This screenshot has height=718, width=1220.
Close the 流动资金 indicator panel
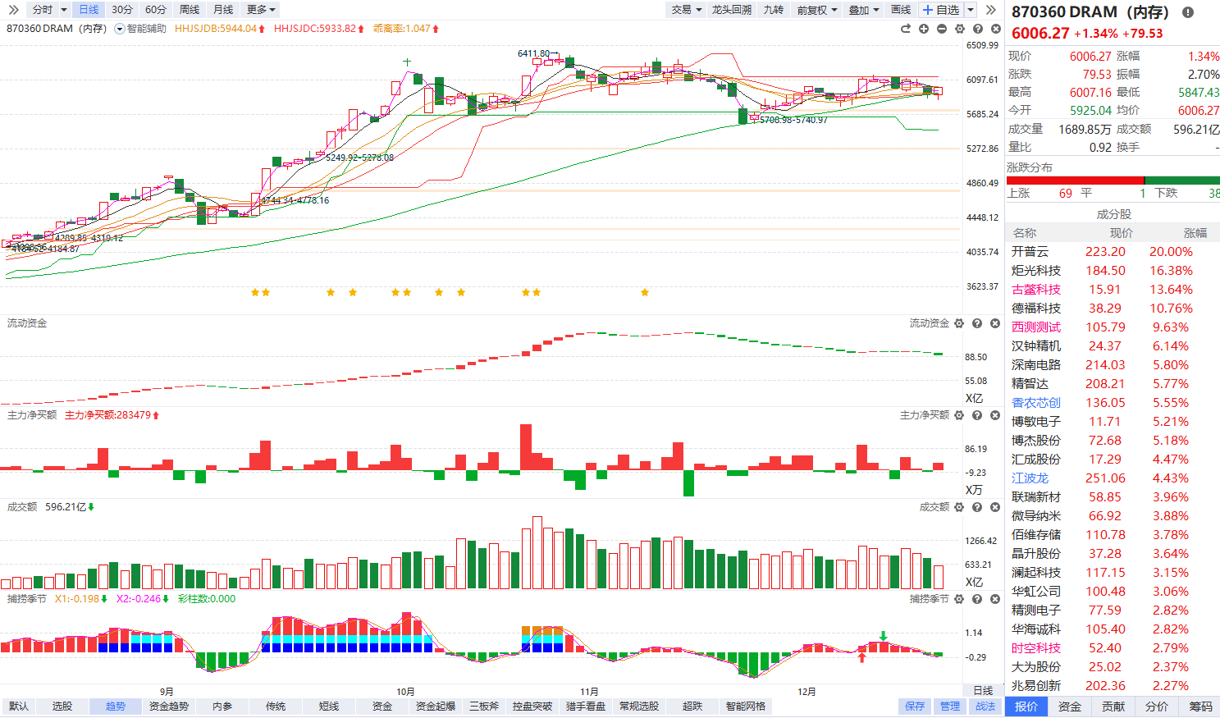point(995,323)
